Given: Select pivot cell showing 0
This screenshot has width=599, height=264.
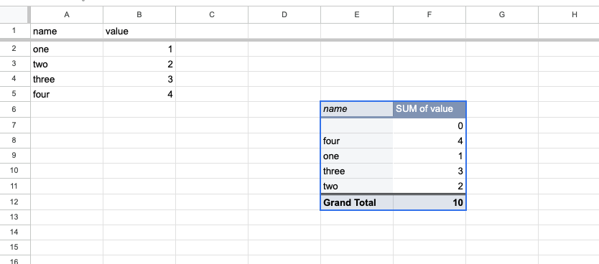Looking at the screenshot, I should click(x=429, y=126).
